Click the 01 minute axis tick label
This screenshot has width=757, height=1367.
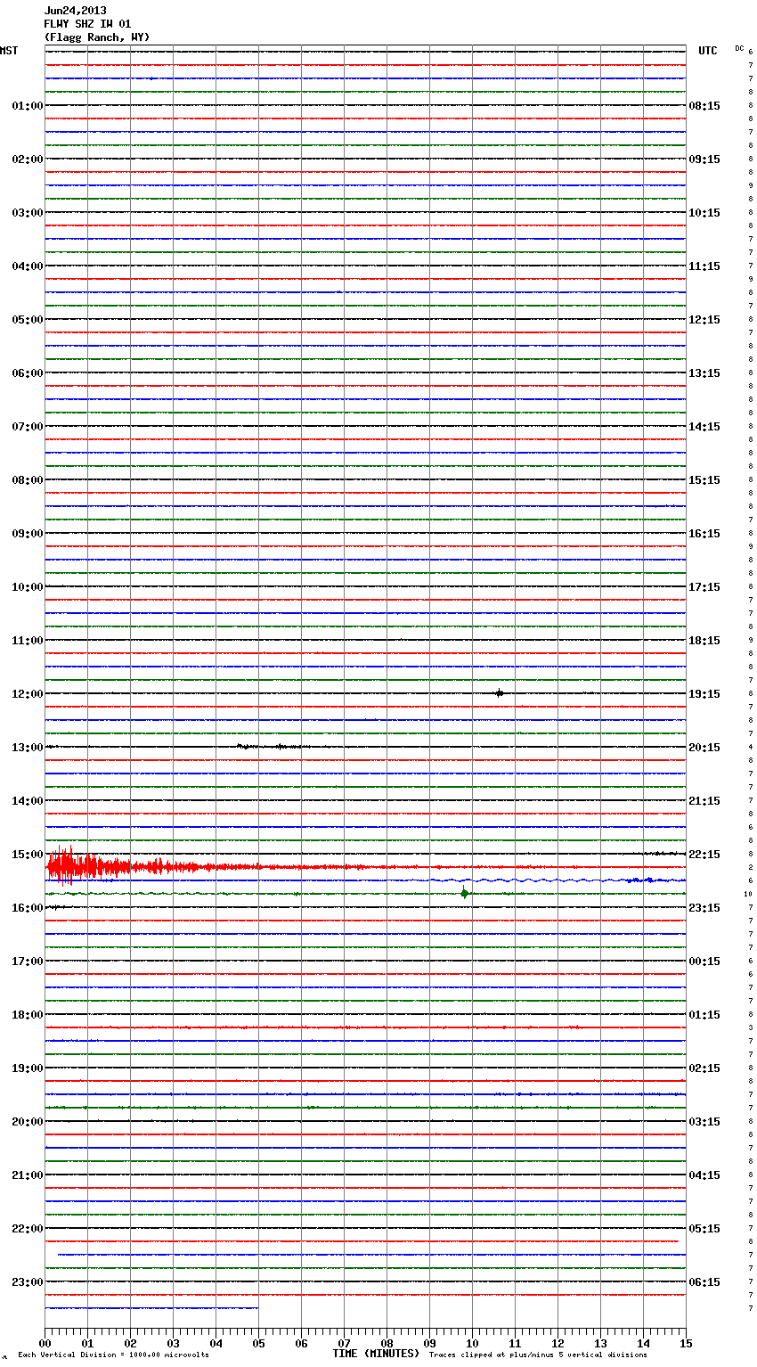click(87, 1343)
